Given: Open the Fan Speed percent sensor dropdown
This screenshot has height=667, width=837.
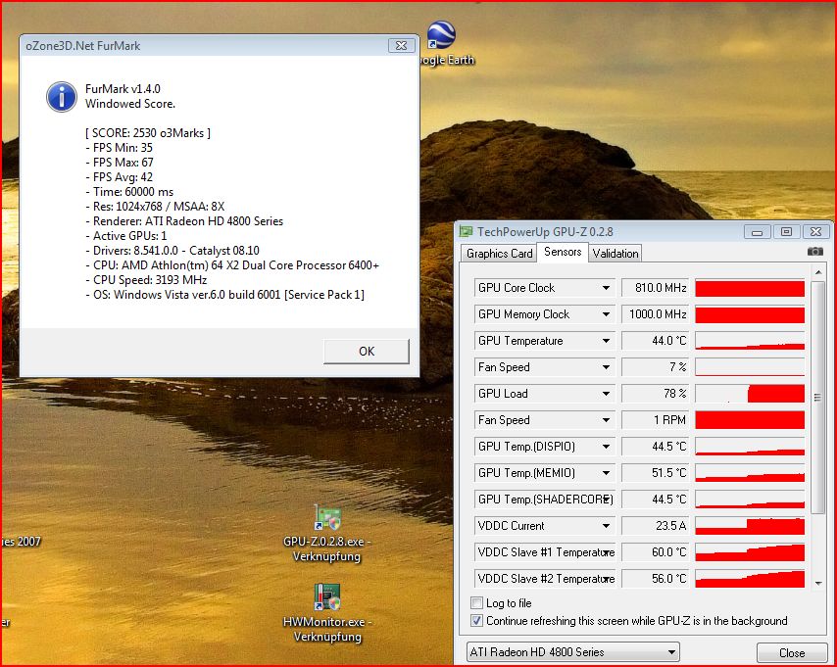Looking at the screenshot, I should pyautogui.click(x=606, y=367).
